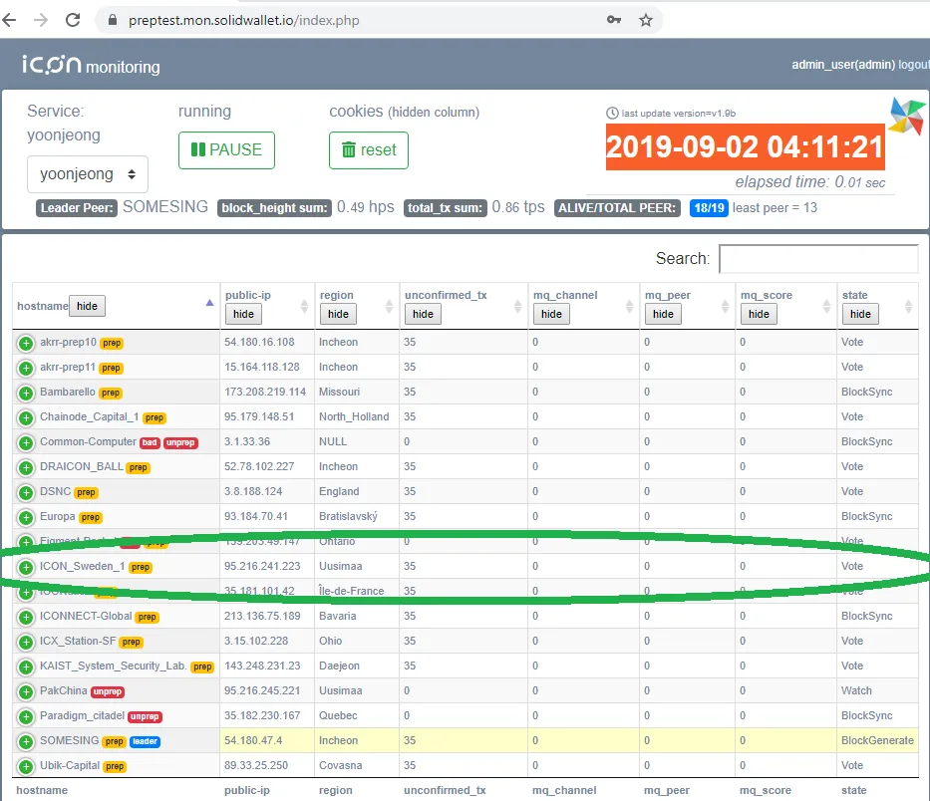Image resolution: width=930 pixels, height=801 pixels.
Task: Sort the table by state
Action: 908,306
